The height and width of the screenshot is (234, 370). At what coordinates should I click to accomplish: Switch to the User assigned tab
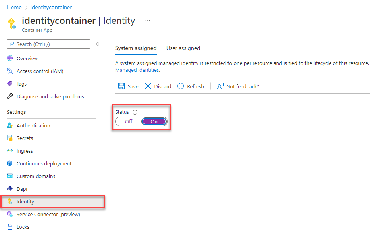(183, 48)
